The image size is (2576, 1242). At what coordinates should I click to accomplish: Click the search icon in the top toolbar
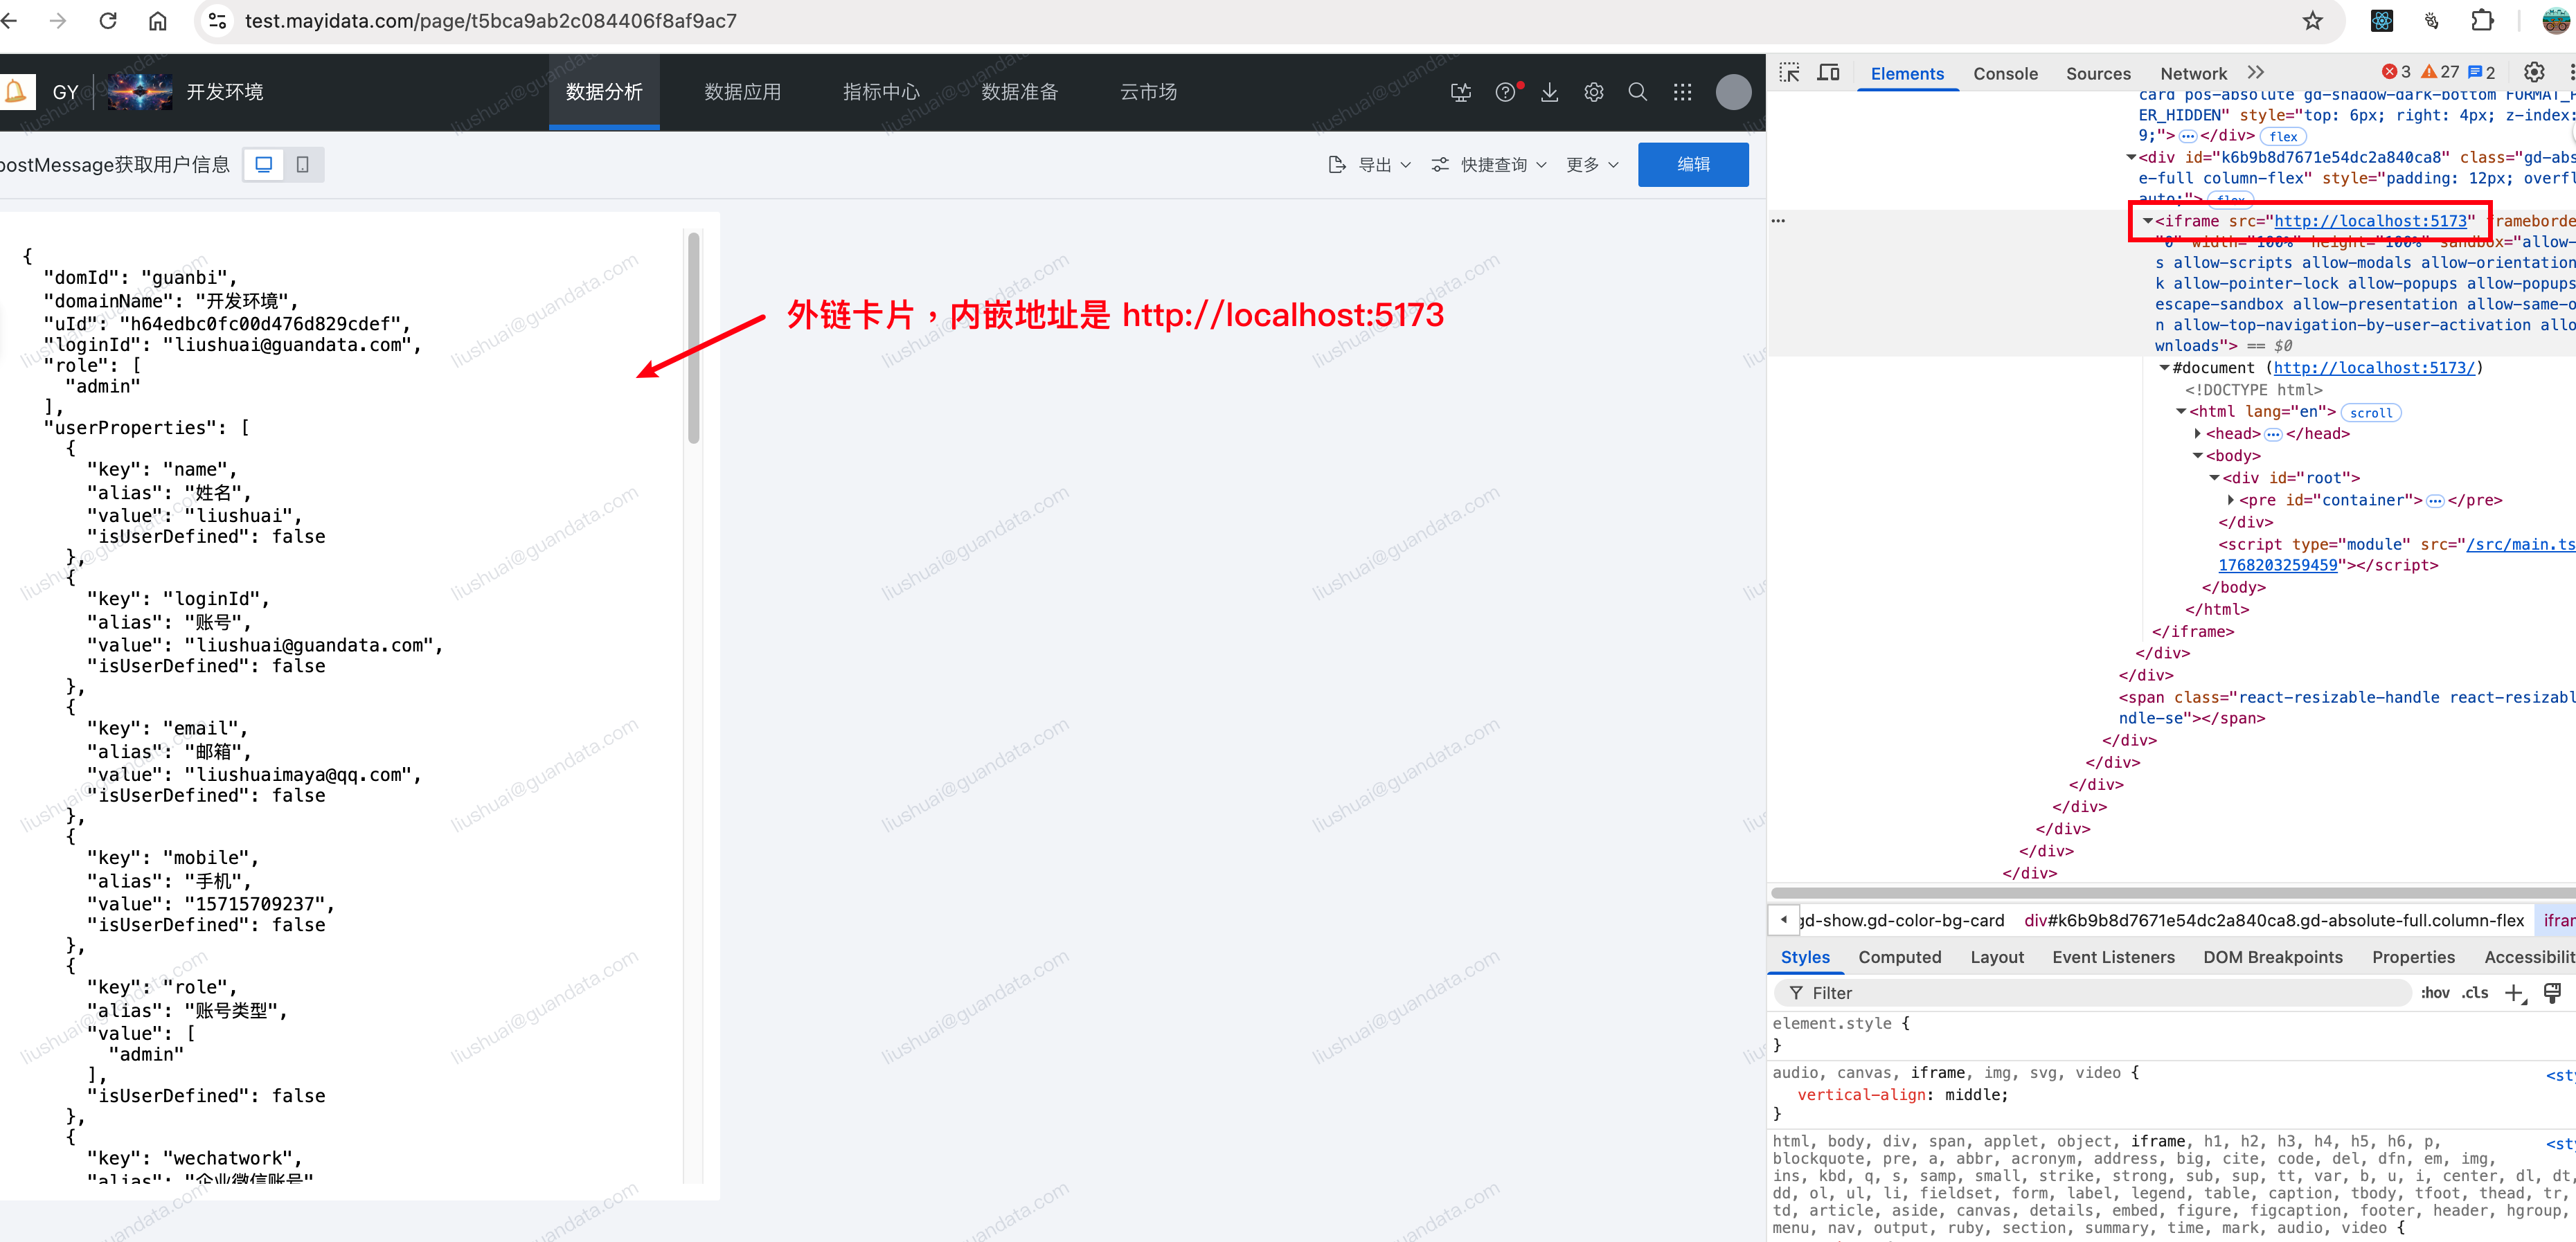pyautogui.click(x=1637, y=92)
